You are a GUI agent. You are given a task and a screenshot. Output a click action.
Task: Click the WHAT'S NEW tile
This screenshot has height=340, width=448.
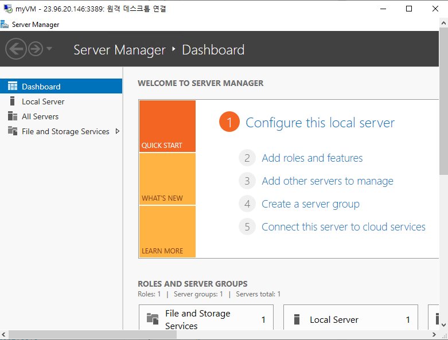click(x=167, y=179)
